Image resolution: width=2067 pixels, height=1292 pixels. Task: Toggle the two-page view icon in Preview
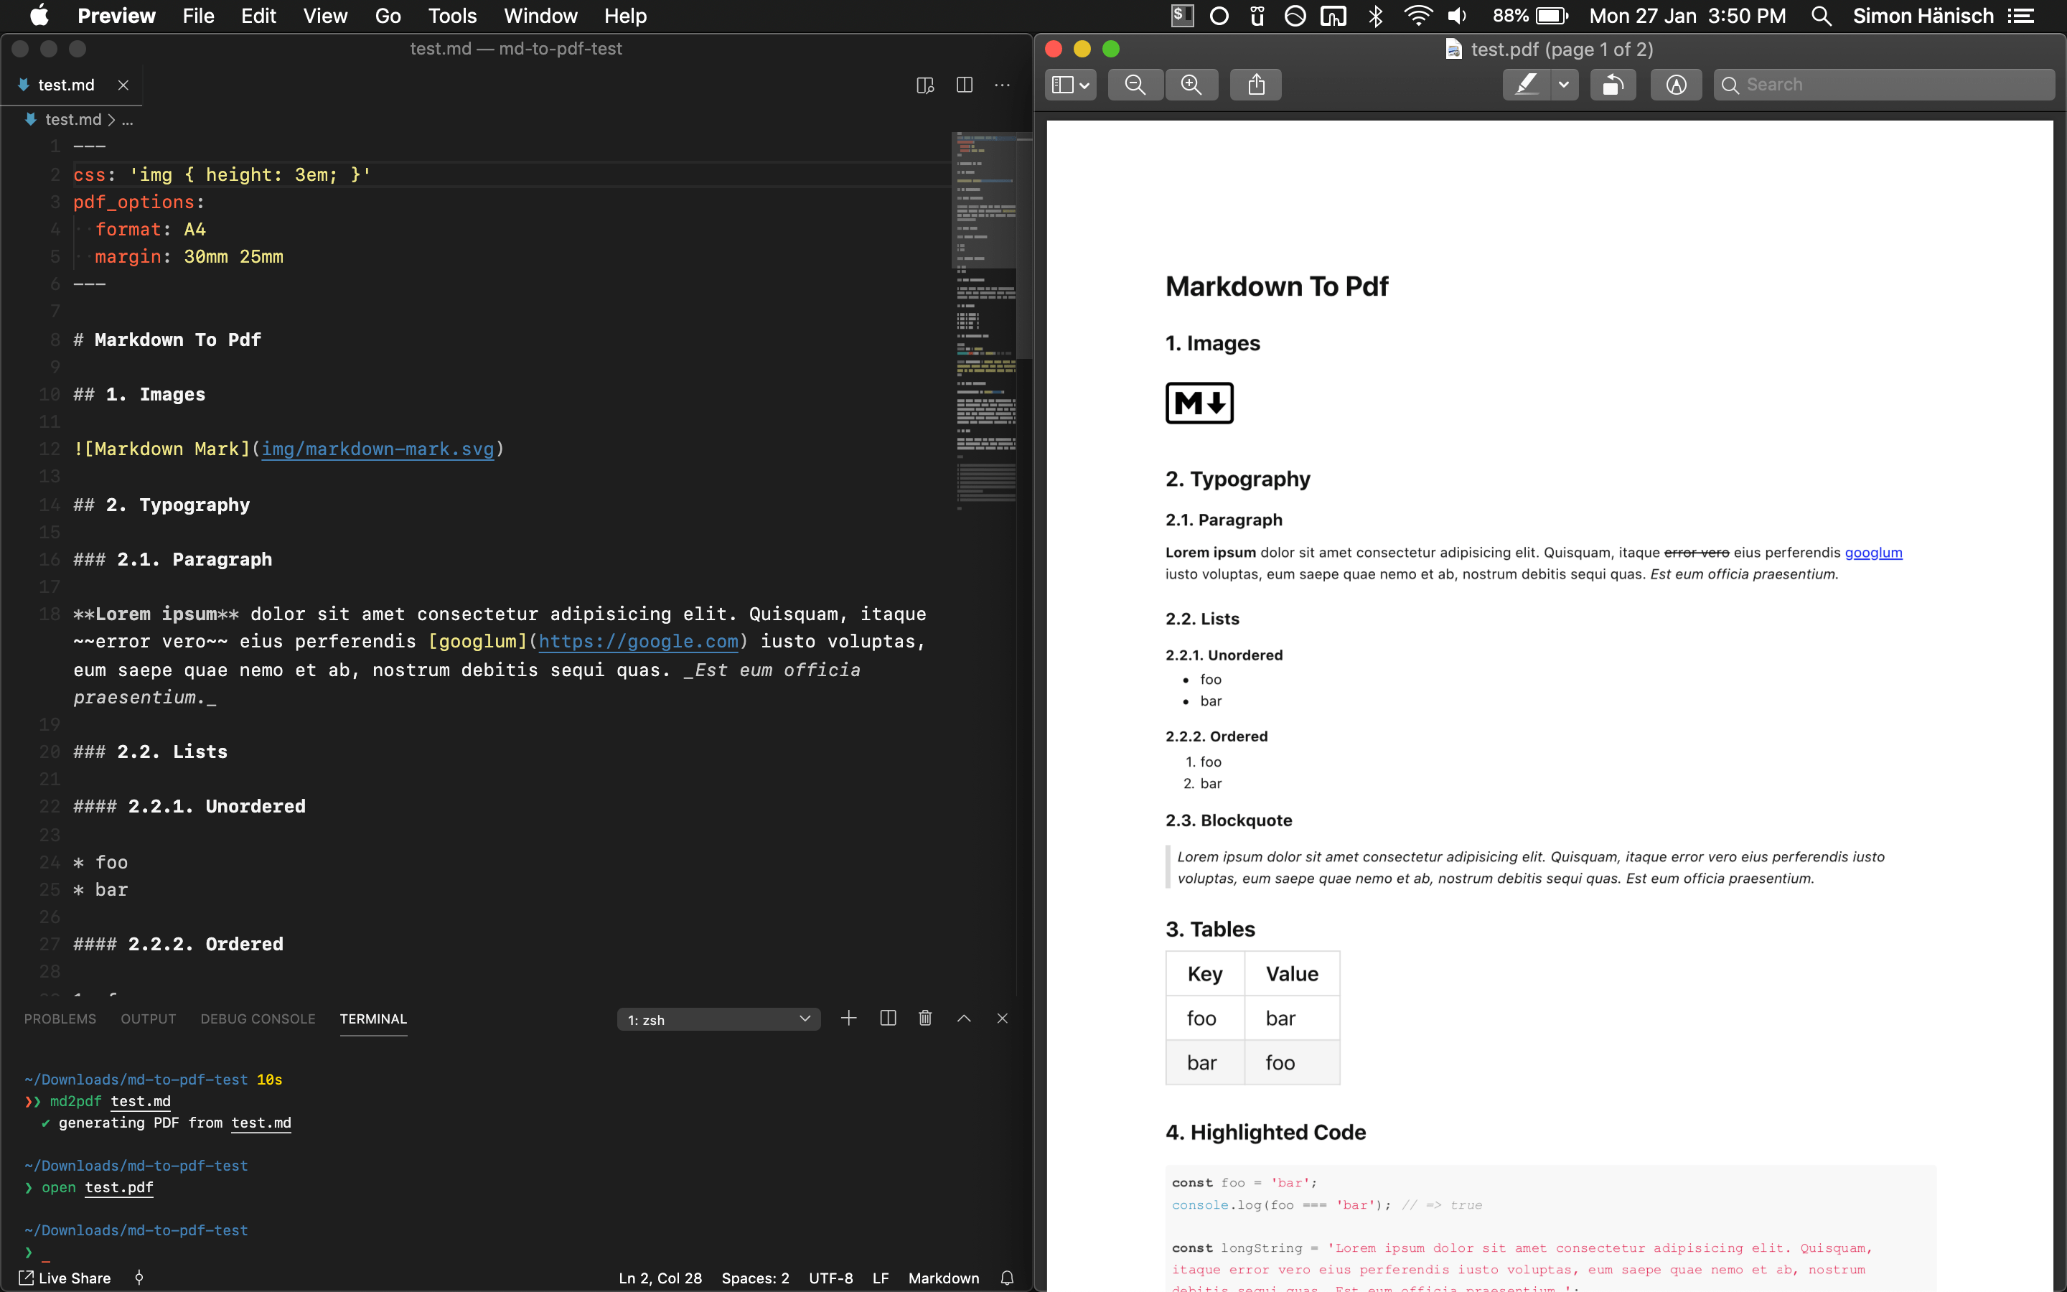[1069, 83]
